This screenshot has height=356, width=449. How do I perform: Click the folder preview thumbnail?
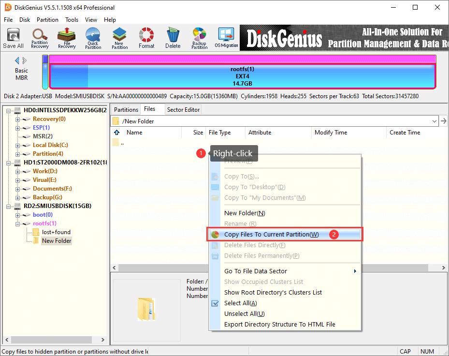146,309
